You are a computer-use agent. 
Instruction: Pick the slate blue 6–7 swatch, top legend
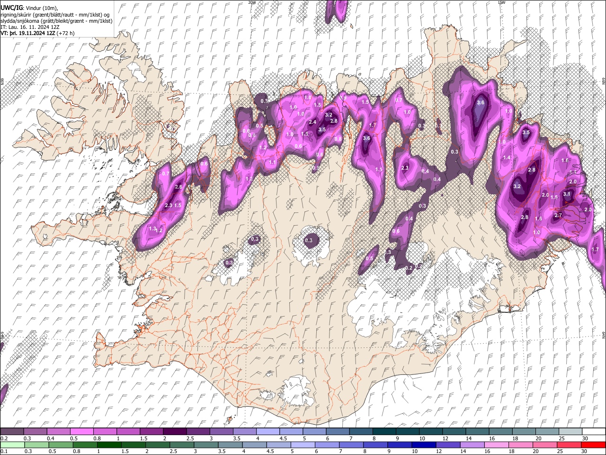(338, 431)
